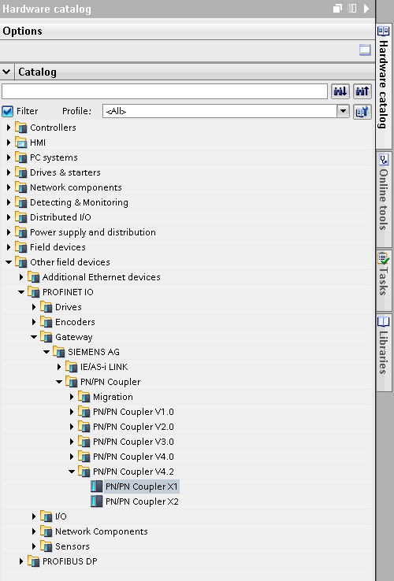Toggle the information pane icon under Options
Viewport: 394px width, 581px height.
365,50
